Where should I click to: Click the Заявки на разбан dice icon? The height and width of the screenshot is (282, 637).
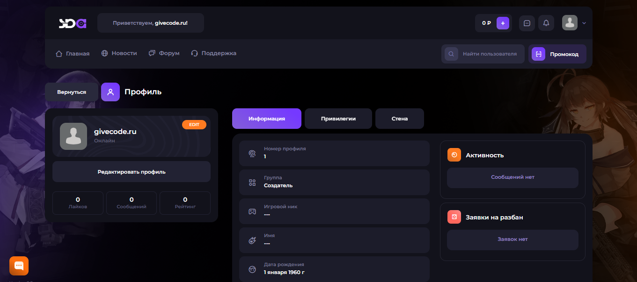coord(454,217)
